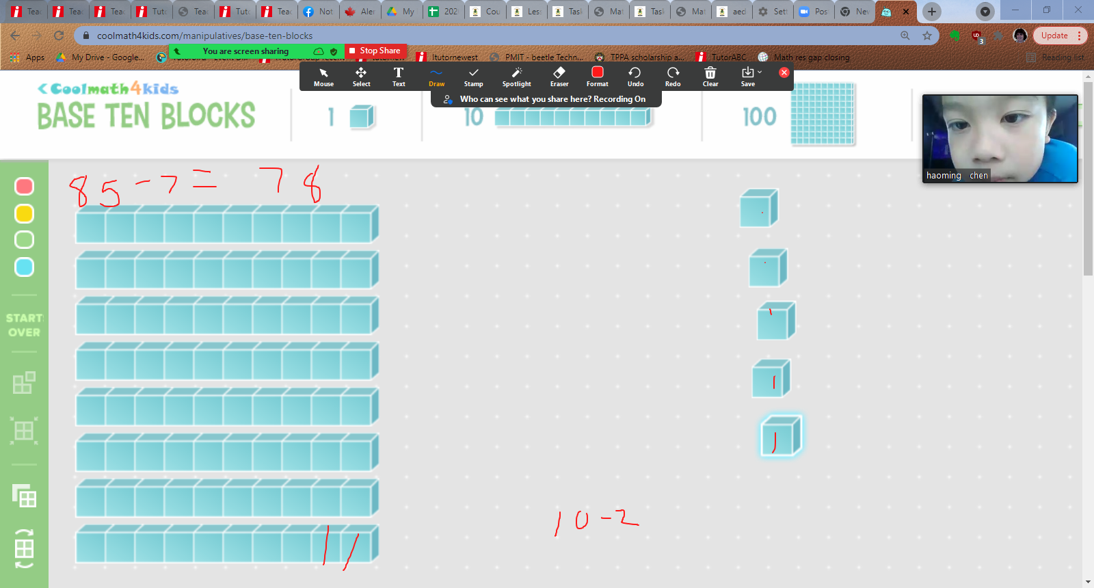This screenshot has width=1094, height=588.
Task: Click the stacked grid copy icon
Action: click(x=24, y=496)
